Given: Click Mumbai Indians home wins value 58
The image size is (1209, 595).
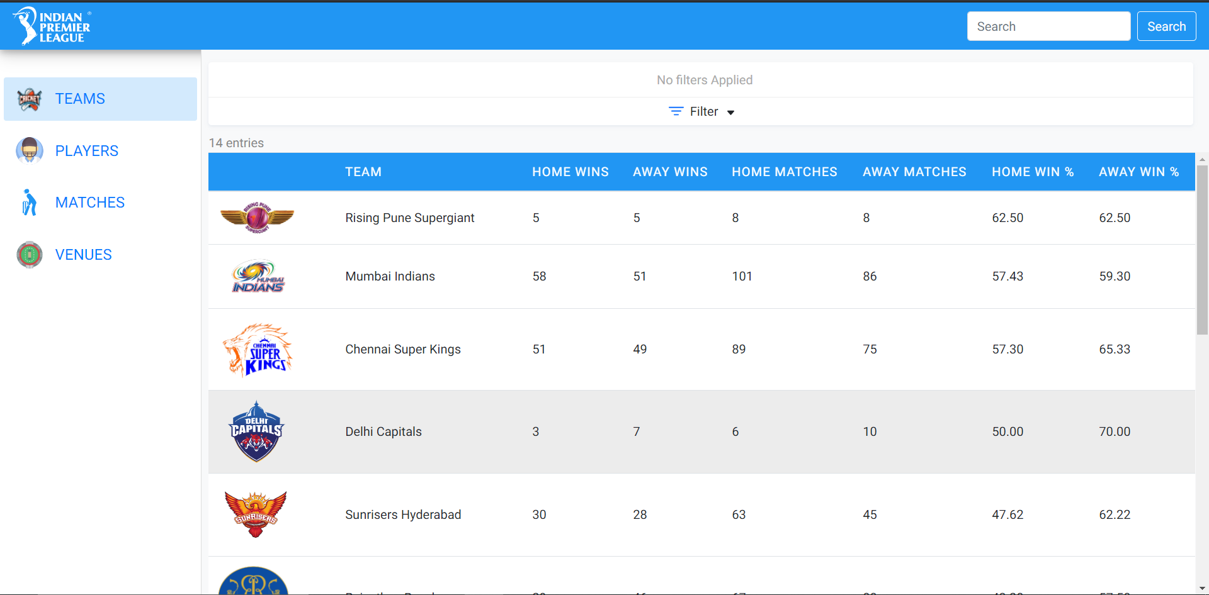Looking at the screenshot, I should tap(539, 276).
